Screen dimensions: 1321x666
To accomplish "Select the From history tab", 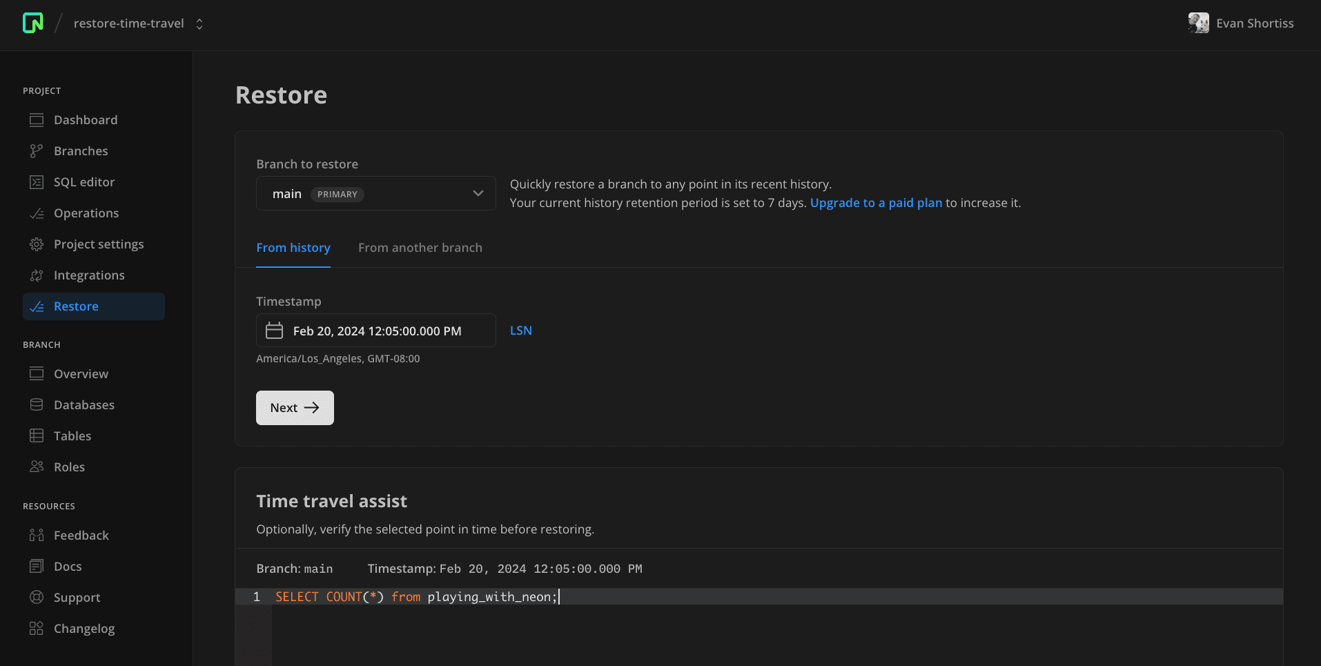I will [293, 248].
